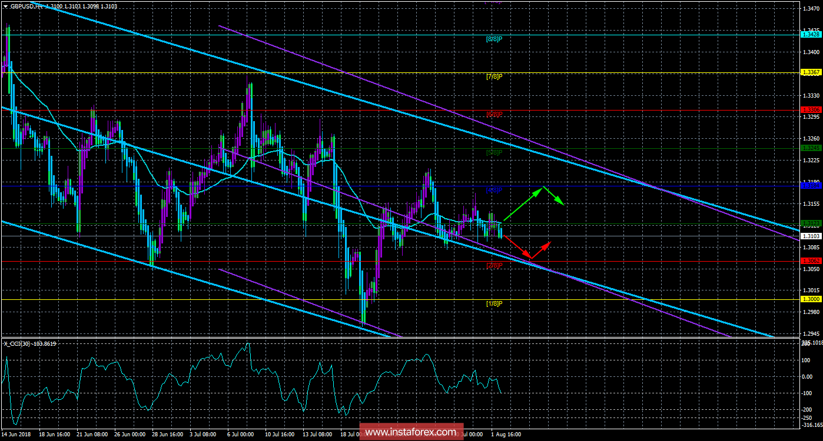
Task: Open the GBPUSD,H4 chart dropdown triangle
Action: [6, 5]
